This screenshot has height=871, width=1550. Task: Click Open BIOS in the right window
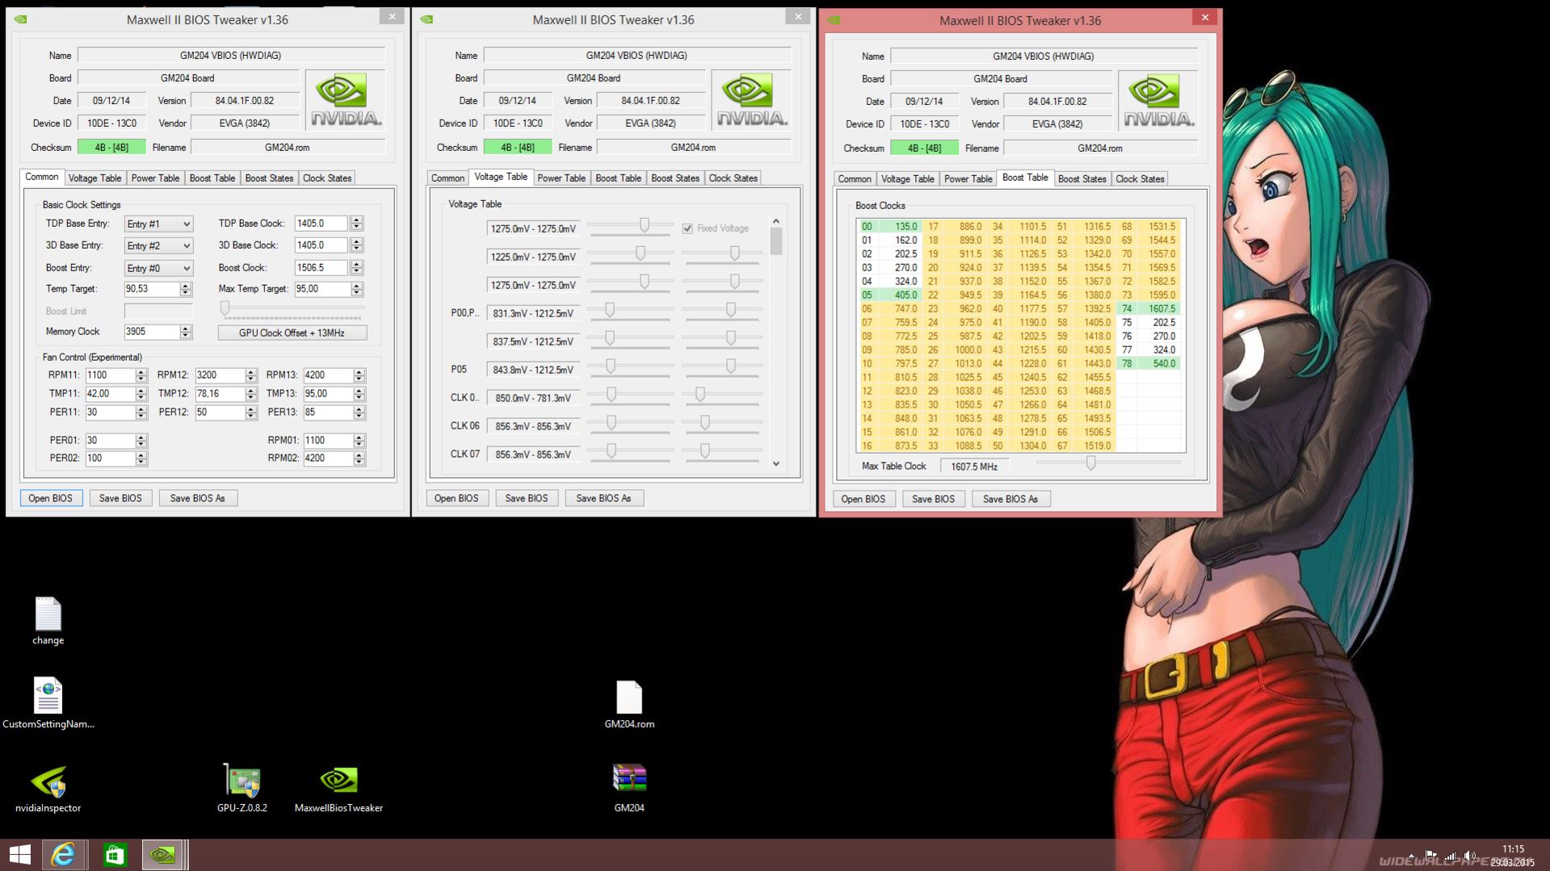tap(863, 499)
